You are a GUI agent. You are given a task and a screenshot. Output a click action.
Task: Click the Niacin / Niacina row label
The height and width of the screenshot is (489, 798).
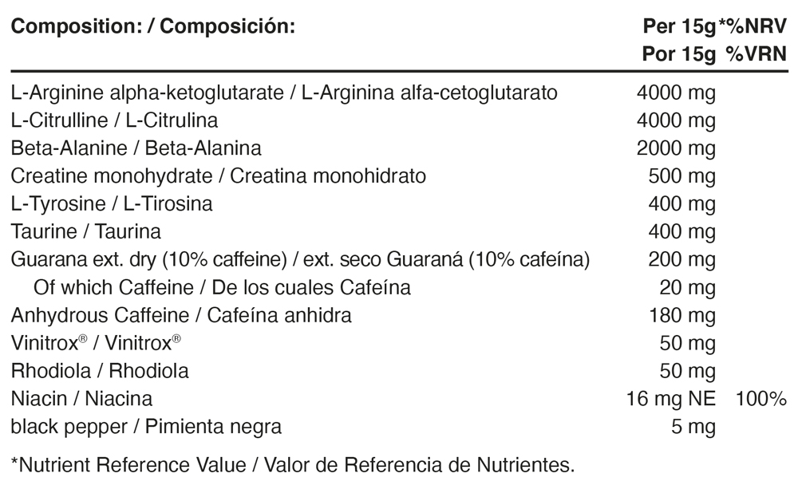pos(81,398)
